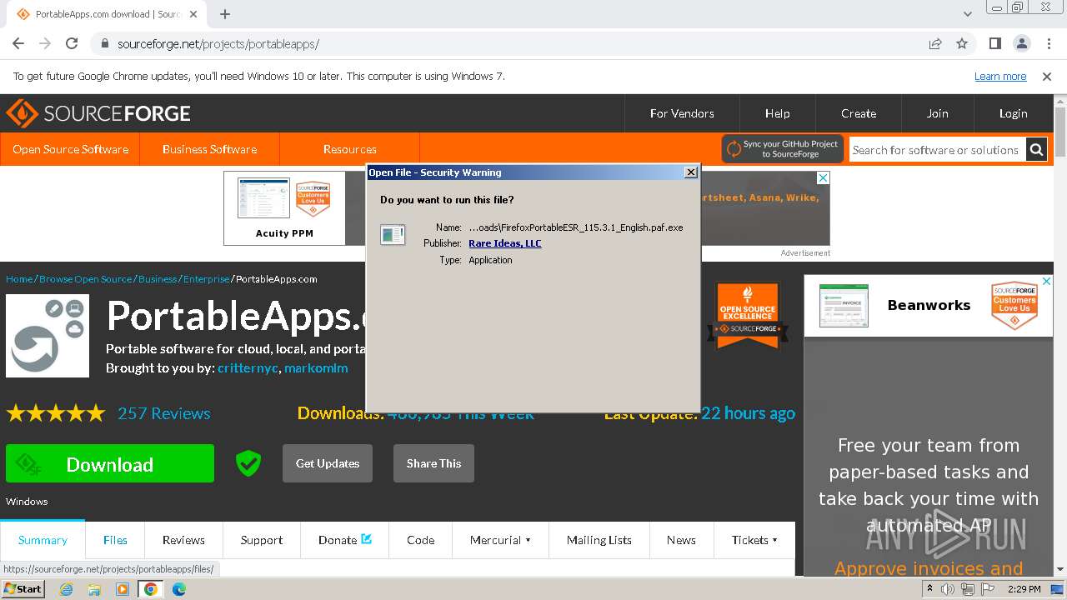Click the green verified shield icon

(x=248, y=463)
